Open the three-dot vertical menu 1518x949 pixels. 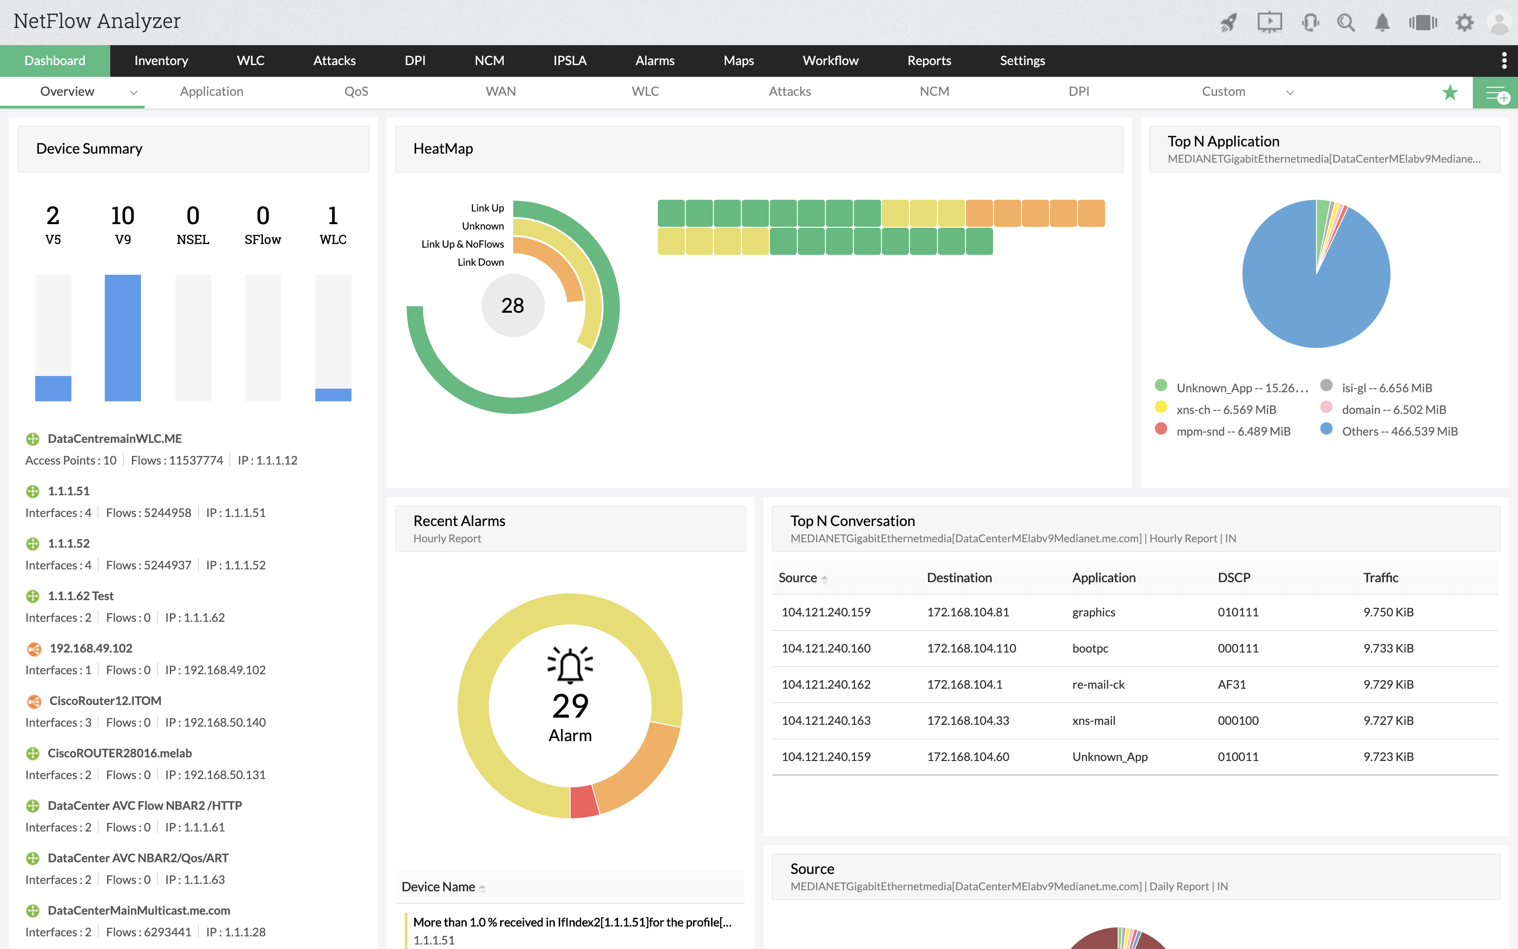coord(1504,60)
